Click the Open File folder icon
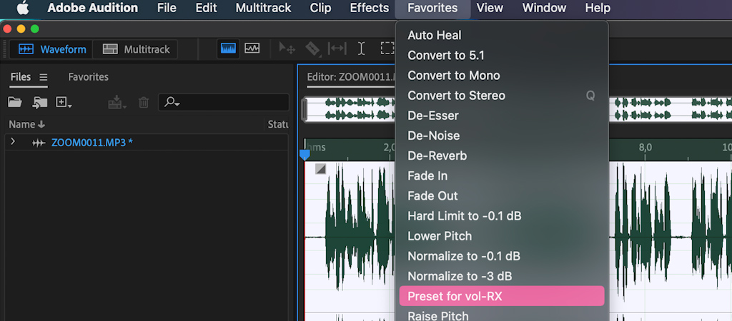732x321 pixels. [15, 102]
